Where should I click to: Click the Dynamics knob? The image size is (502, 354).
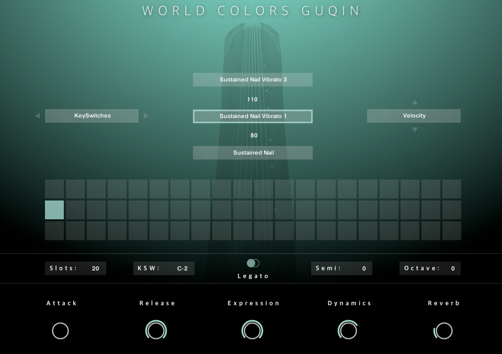coord(348,331)
